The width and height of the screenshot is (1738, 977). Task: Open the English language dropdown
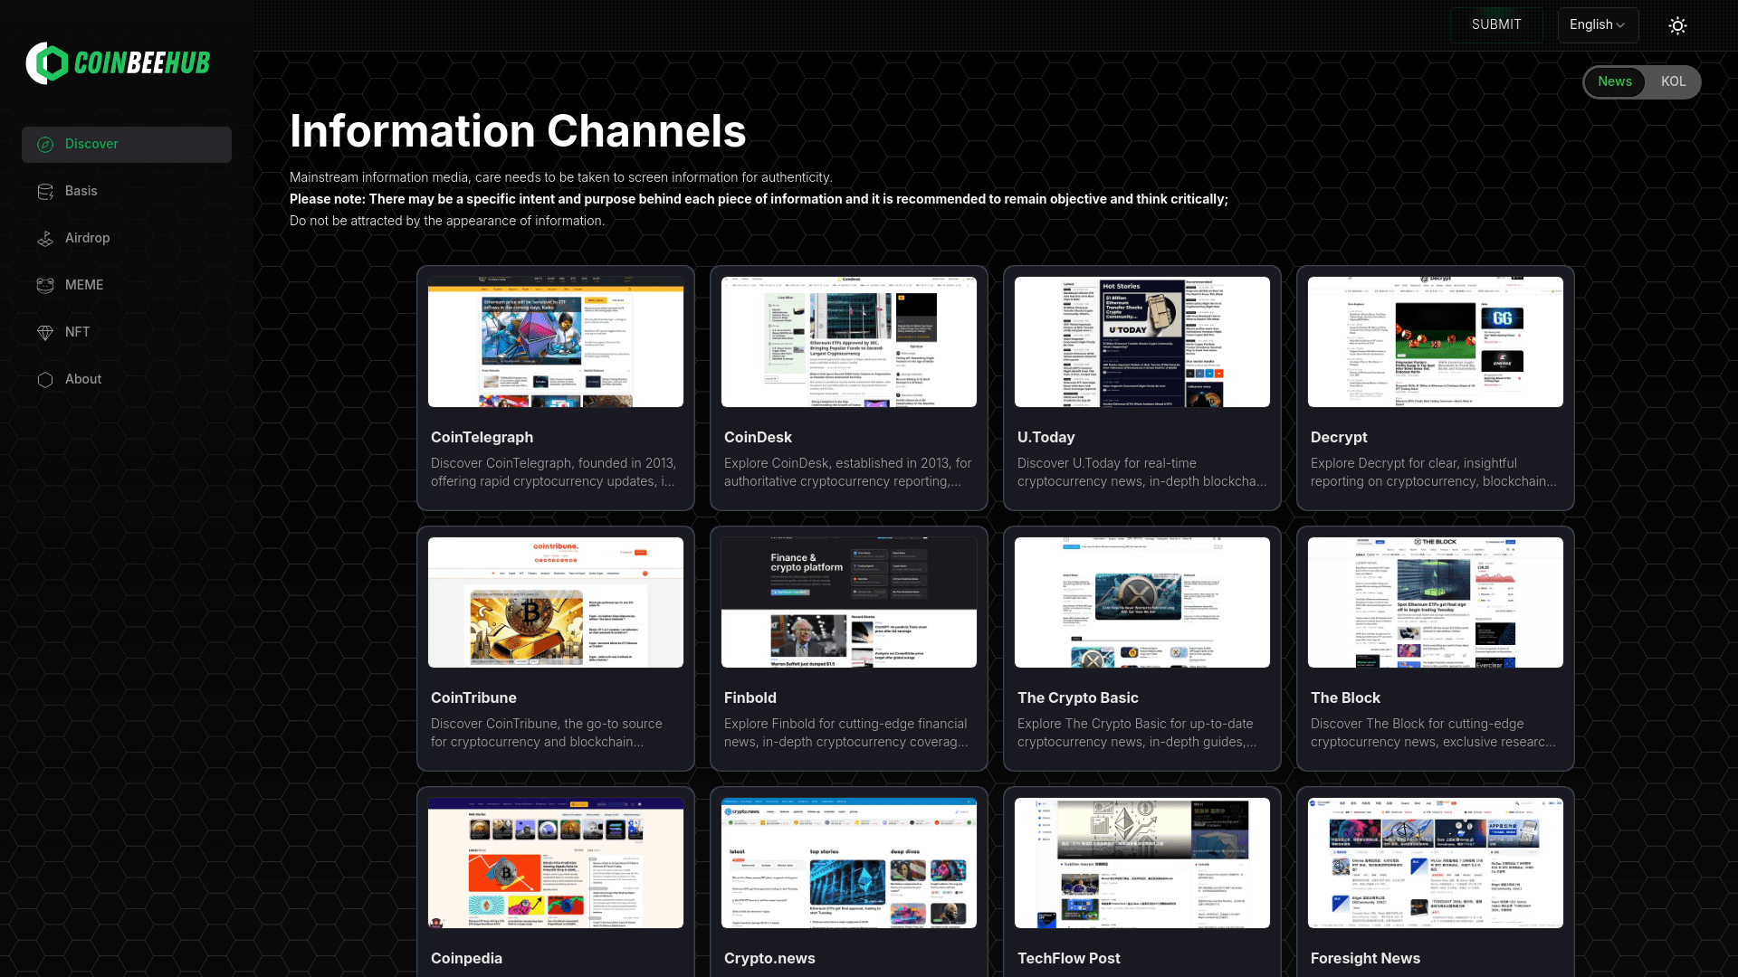[x=1598, y=25]
